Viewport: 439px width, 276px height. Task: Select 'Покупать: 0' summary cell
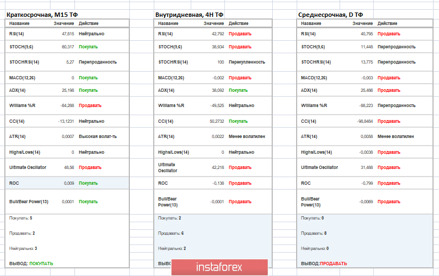pyautogui.click(x=312, y=218)
